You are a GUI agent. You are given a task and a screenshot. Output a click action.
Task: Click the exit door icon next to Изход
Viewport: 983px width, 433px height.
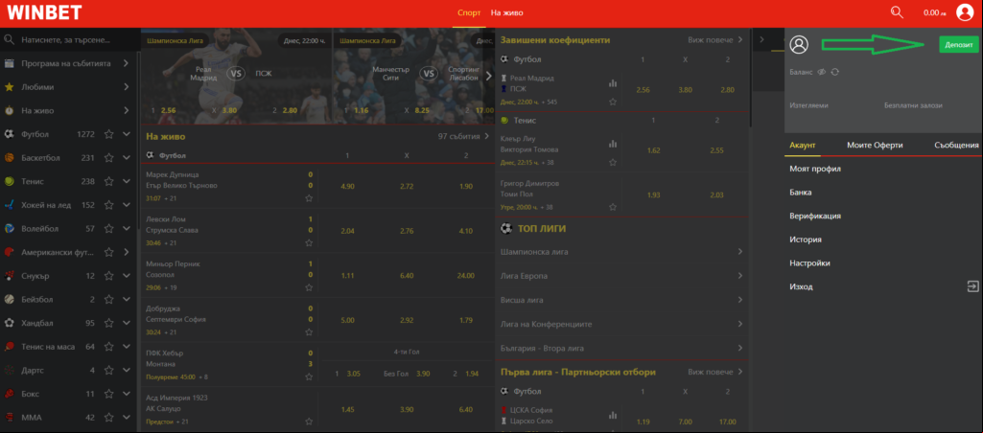972,286
